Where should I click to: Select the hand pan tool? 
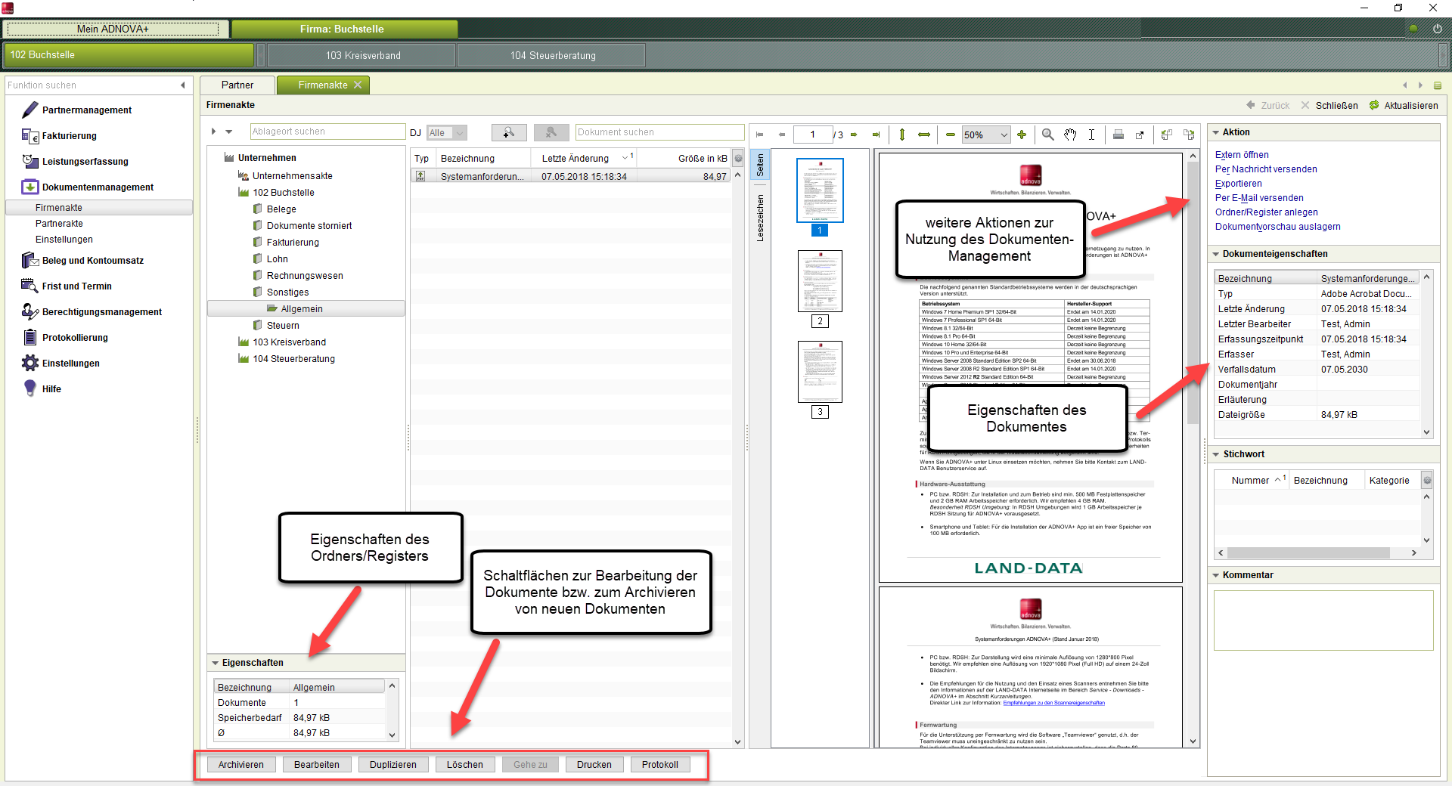click(x=1070, y=135)
